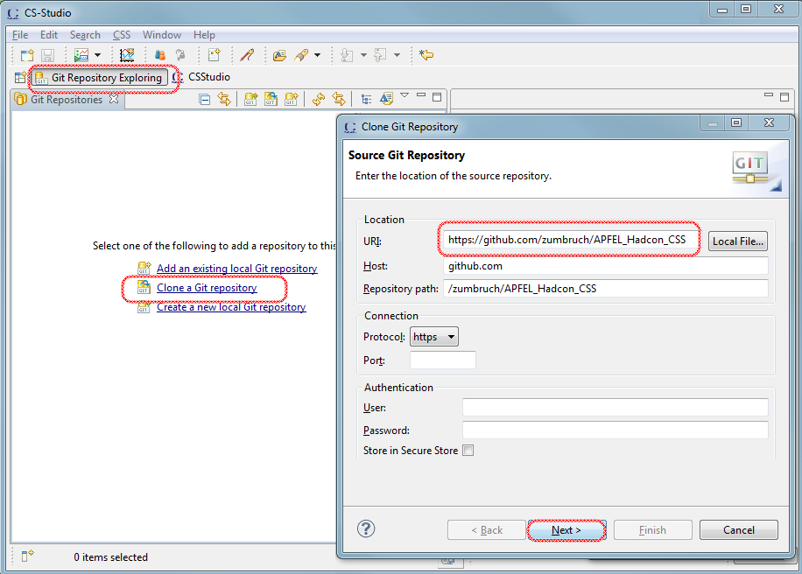This screenshot has height=574, width=802.
Task: Click the run display chart icon
Action: click(81, 55)
